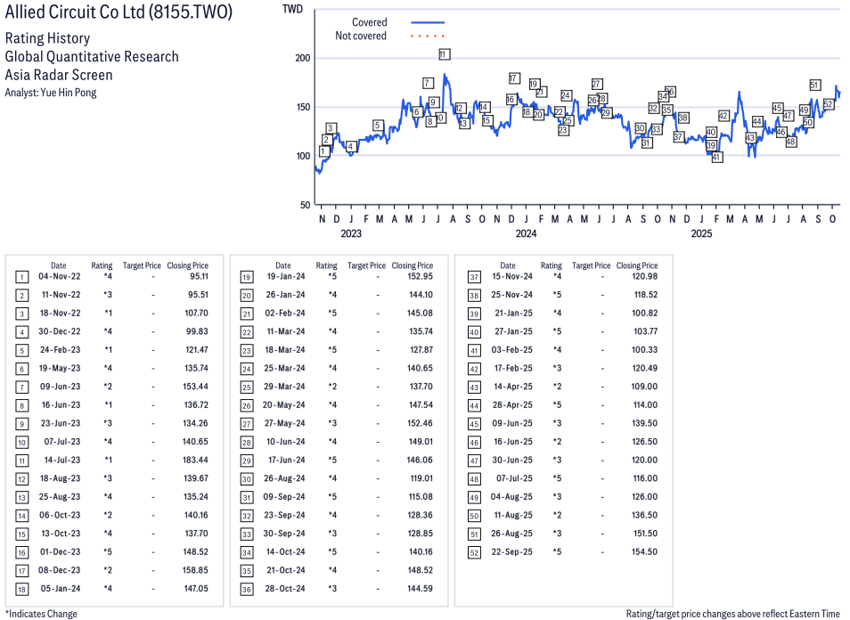The width and height of the screenshot is (850, 620).
Task: Click the numbered box 1 in the table
Action: [21, 277]
